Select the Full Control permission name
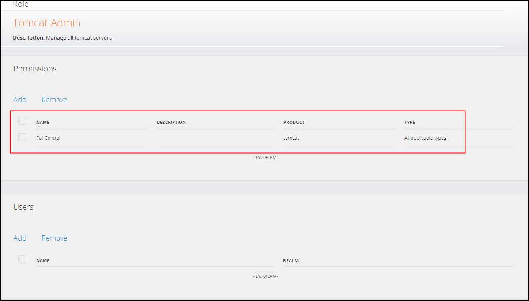 [x=48, y=138]
